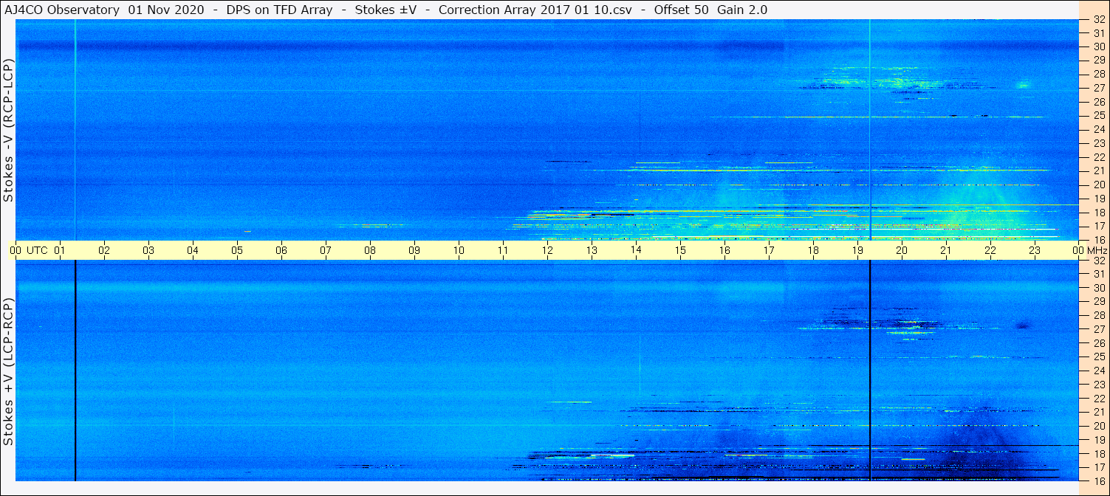
Task: Click the 'UTC' label on time axis
Action: [38, 250]
